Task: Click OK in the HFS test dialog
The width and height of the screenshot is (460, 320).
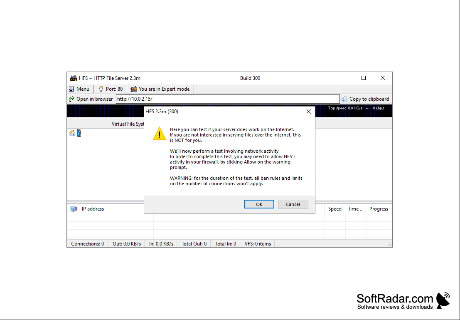Action: coord(259,204)
